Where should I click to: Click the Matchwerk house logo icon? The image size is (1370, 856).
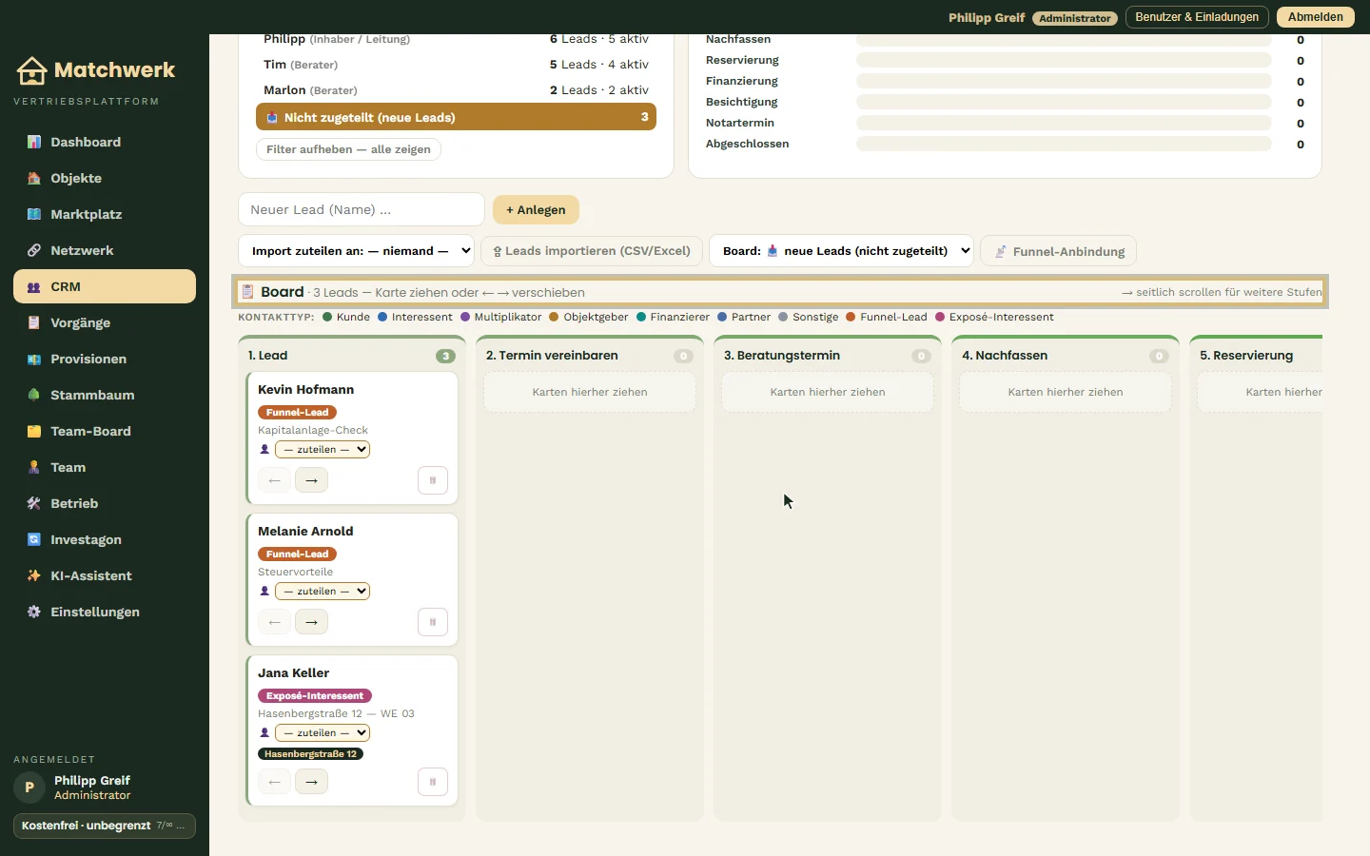coord(31,70)
